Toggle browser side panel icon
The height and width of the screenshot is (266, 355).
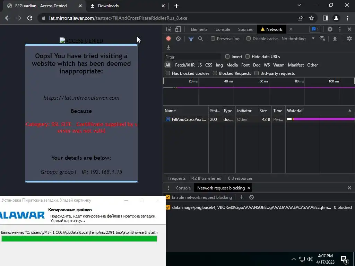[325, 18]
